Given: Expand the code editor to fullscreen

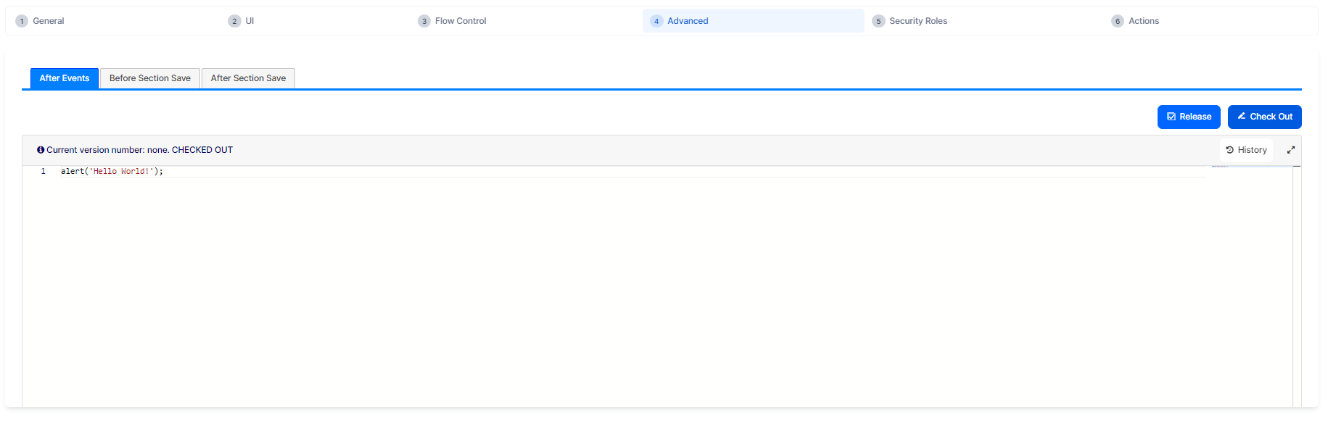Looking at the screenshot, I should pos(1290,150).
